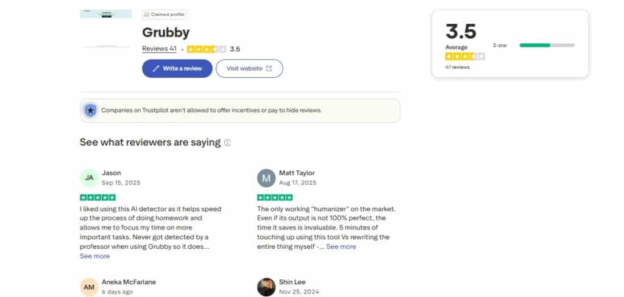Click the external link icon on Visit website
The width and height of the screenshot is (624, 297).
[269, 69]
